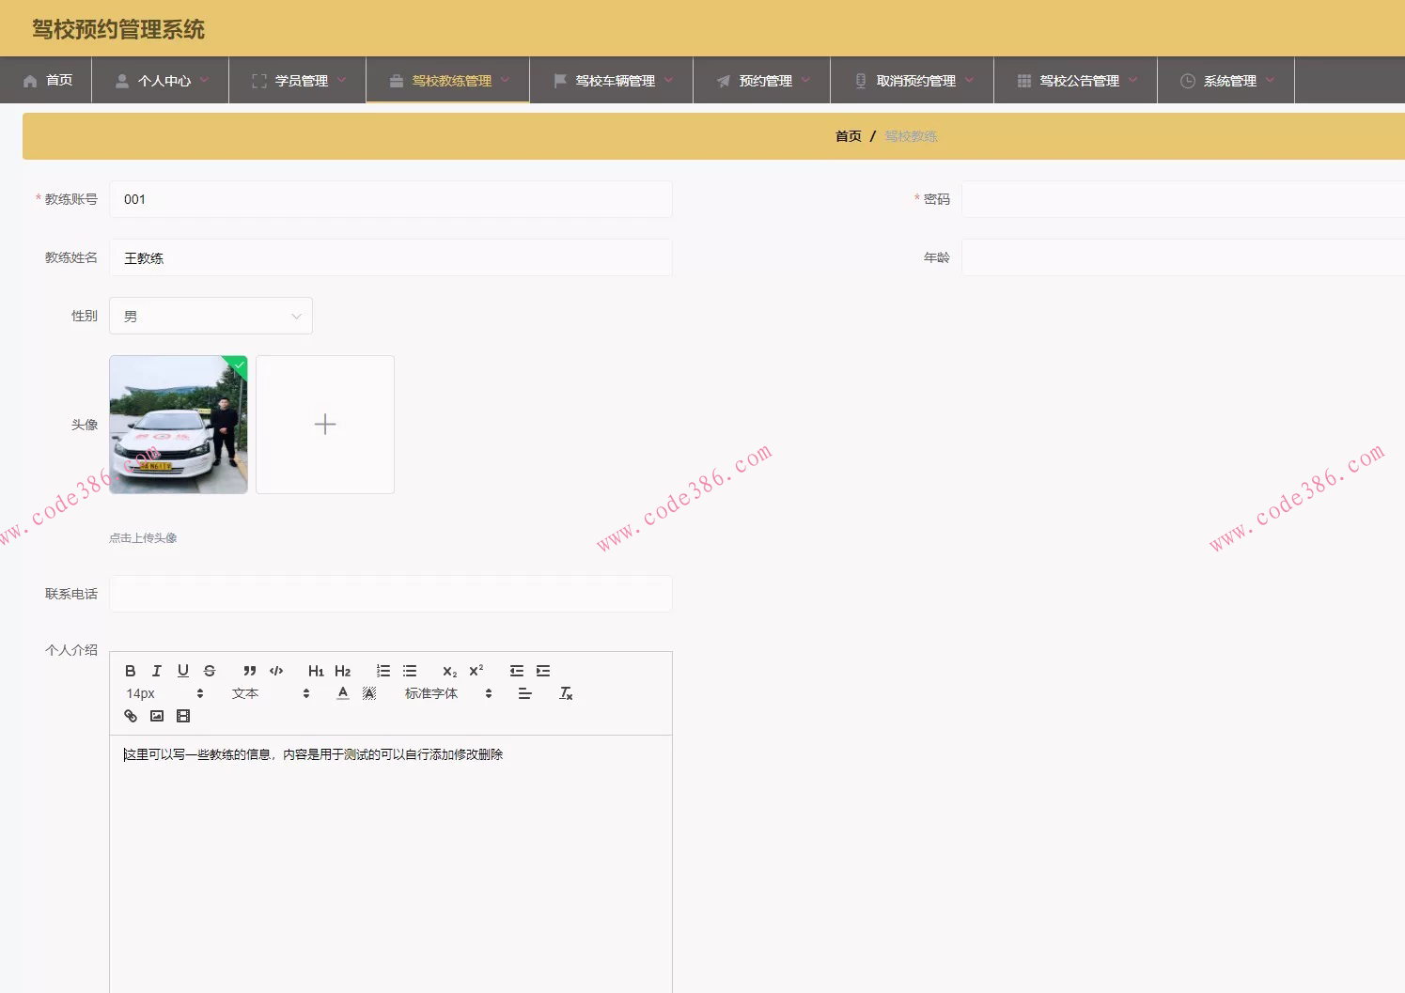Toggle italic formatting in the editor
Image resolution: width=1405 pixels, height=993 pixels.
[x=157, y=671]
